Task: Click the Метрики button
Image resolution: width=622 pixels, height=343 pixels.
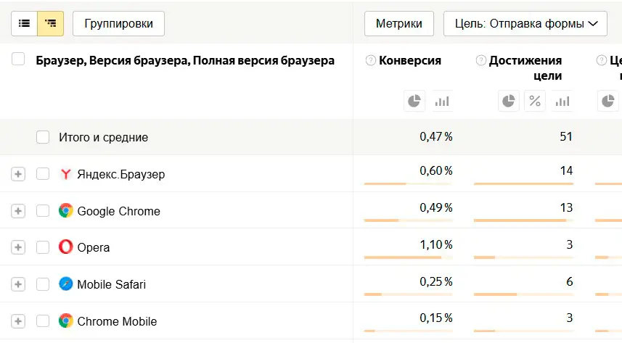Action: pos(398,23)
